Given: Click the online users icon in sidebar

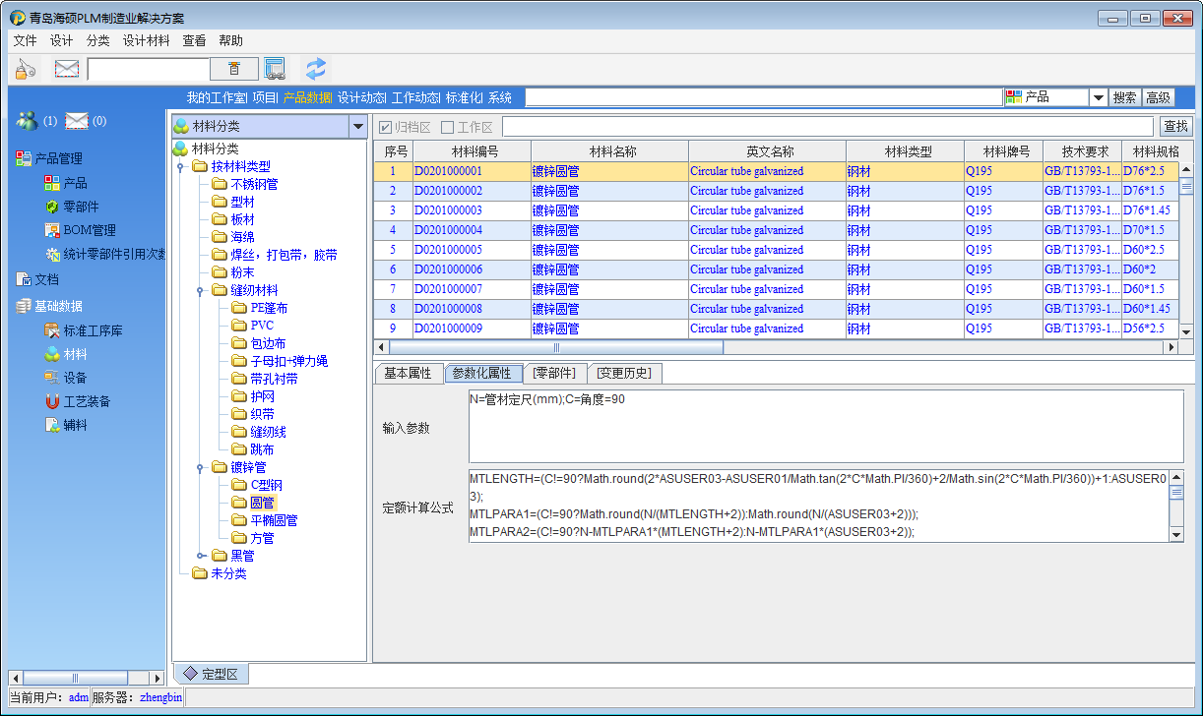Looking at the screenshot, I should pyautogui.click(x=27, y=121).
